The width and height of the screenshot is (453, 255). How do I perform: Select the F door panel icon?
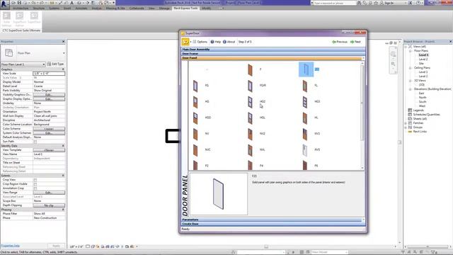pos(250,70)
